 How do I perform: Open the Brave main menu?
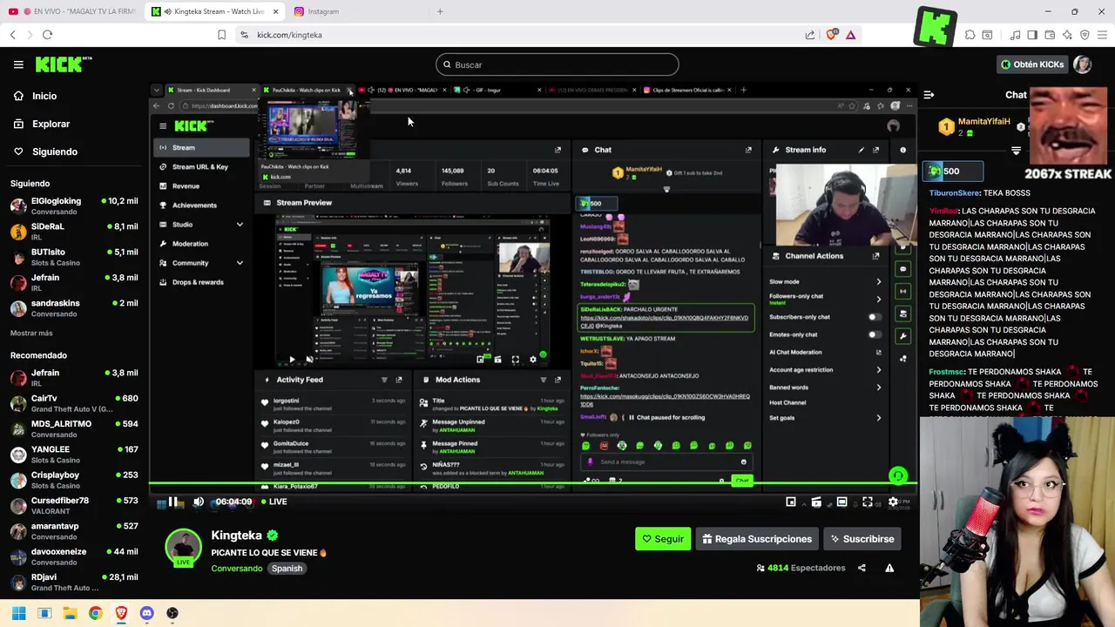pos(1103,35)
